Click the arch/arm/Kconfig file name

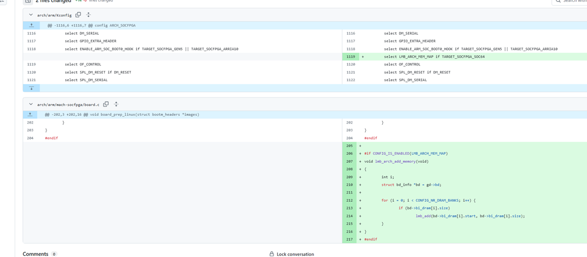click(x=54, y=15)
